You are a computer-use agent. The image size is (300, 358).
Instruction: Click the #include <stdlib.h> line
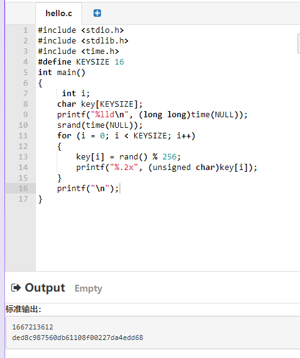point(83,41)
